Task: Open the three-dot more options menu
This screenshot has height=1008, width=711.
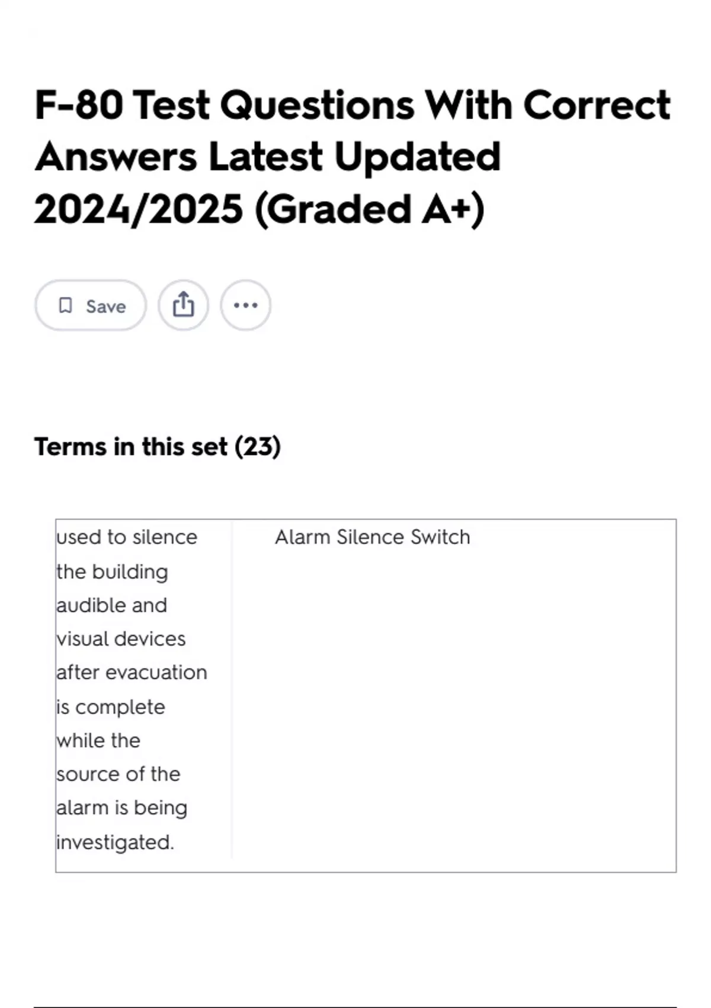Action: coord(245,306)
